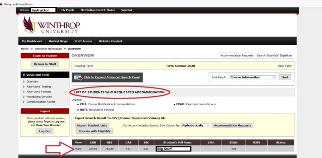Click the Advanced Search Panel icon
The height and width of the screenshot is (158, 322).
(78, 77)
